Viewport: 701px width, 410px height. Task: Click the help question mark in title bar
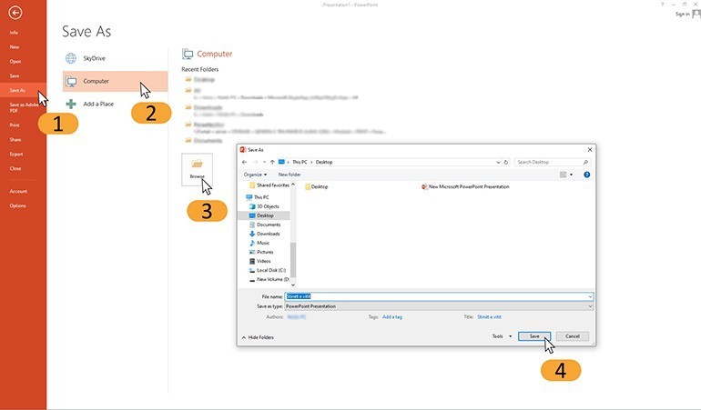pyautogui.click(x=662, y=4)
